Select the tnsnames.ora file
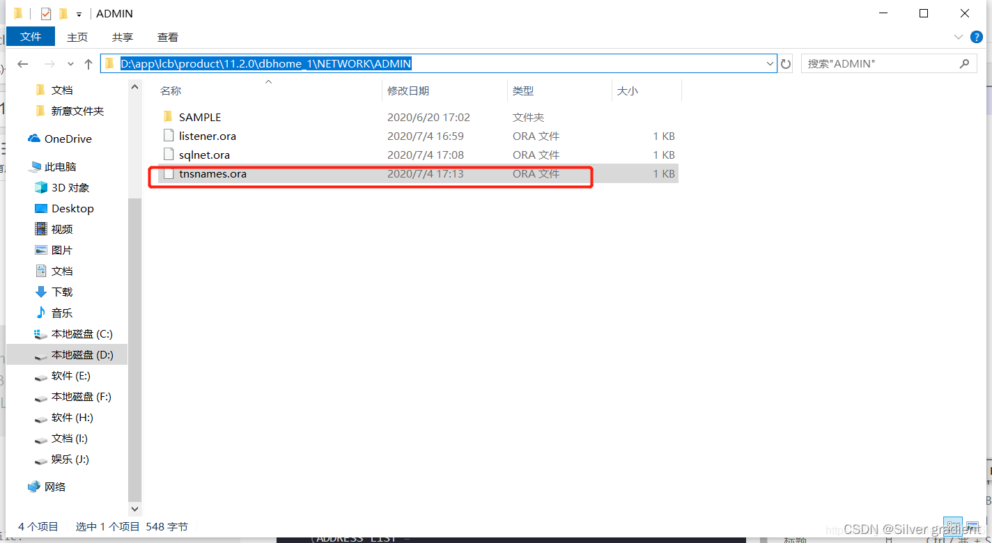 212,174
